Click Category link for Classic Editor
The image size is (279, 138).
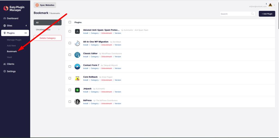(95, 57)
